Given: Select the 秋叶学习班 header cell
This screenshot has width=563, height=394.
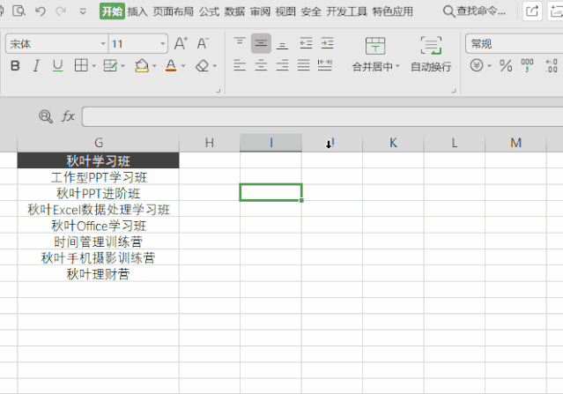Looking at the screenshot, I should click(98, 160).
